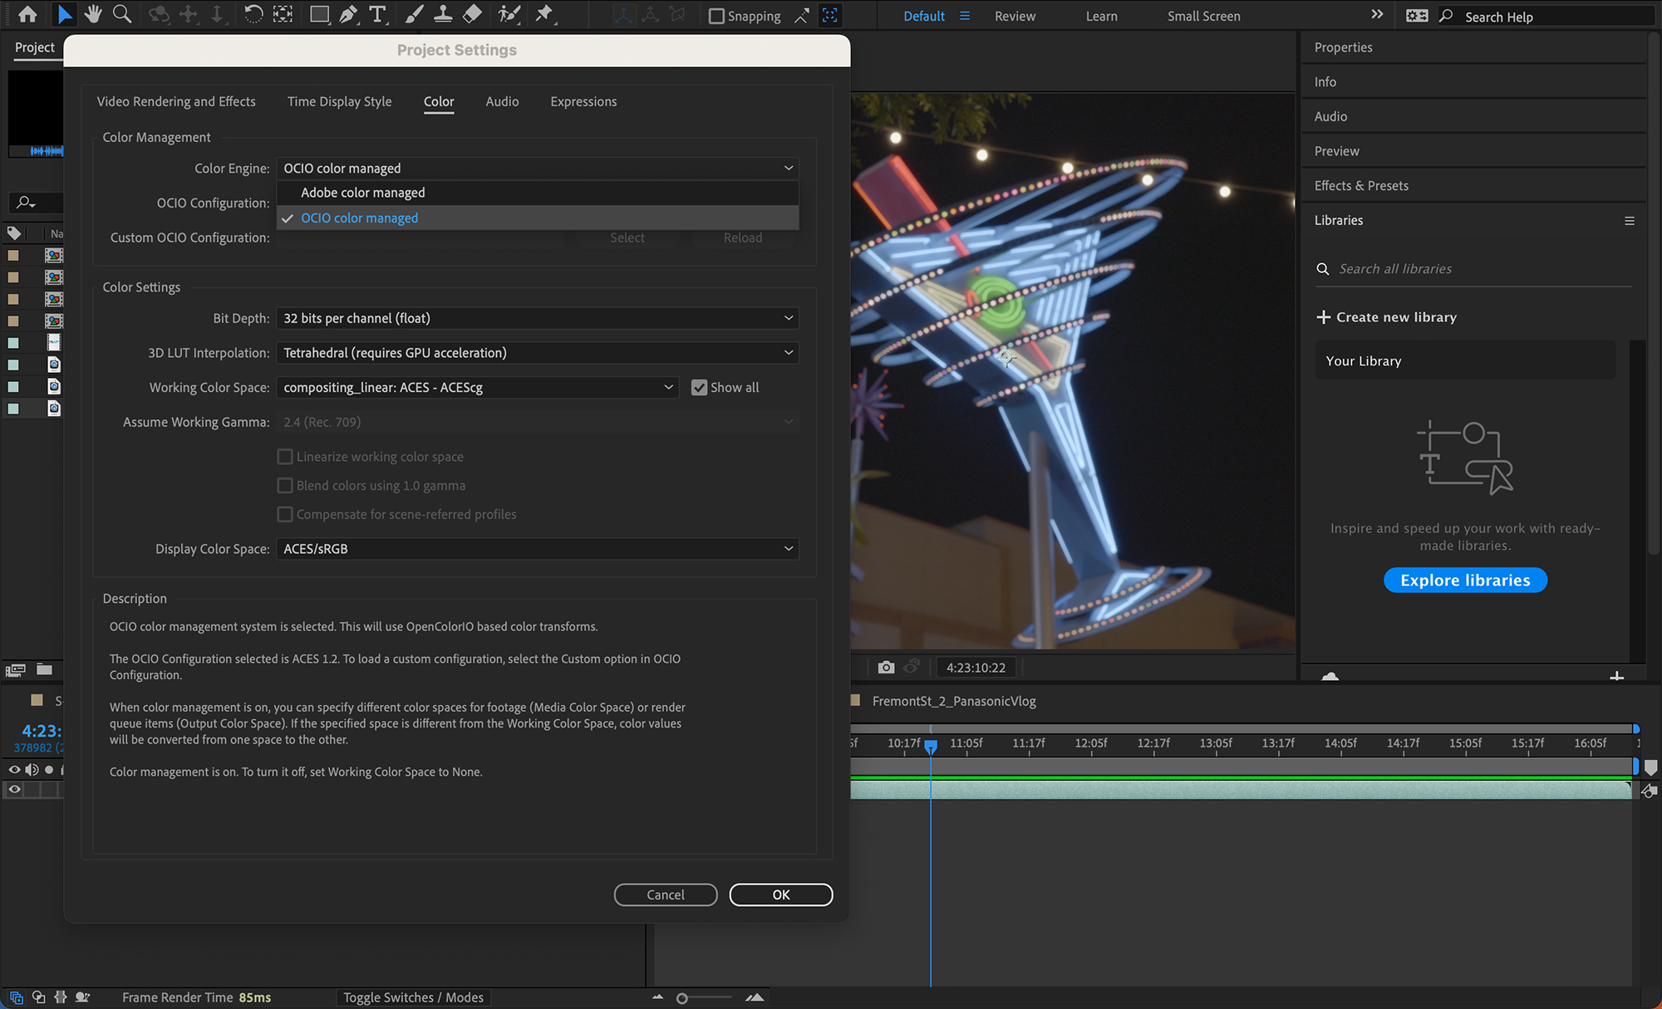The width and height of the screenshot is (1662, 1009).
Task: Enable Linearize working color space
Action: [x=285, y=456]
